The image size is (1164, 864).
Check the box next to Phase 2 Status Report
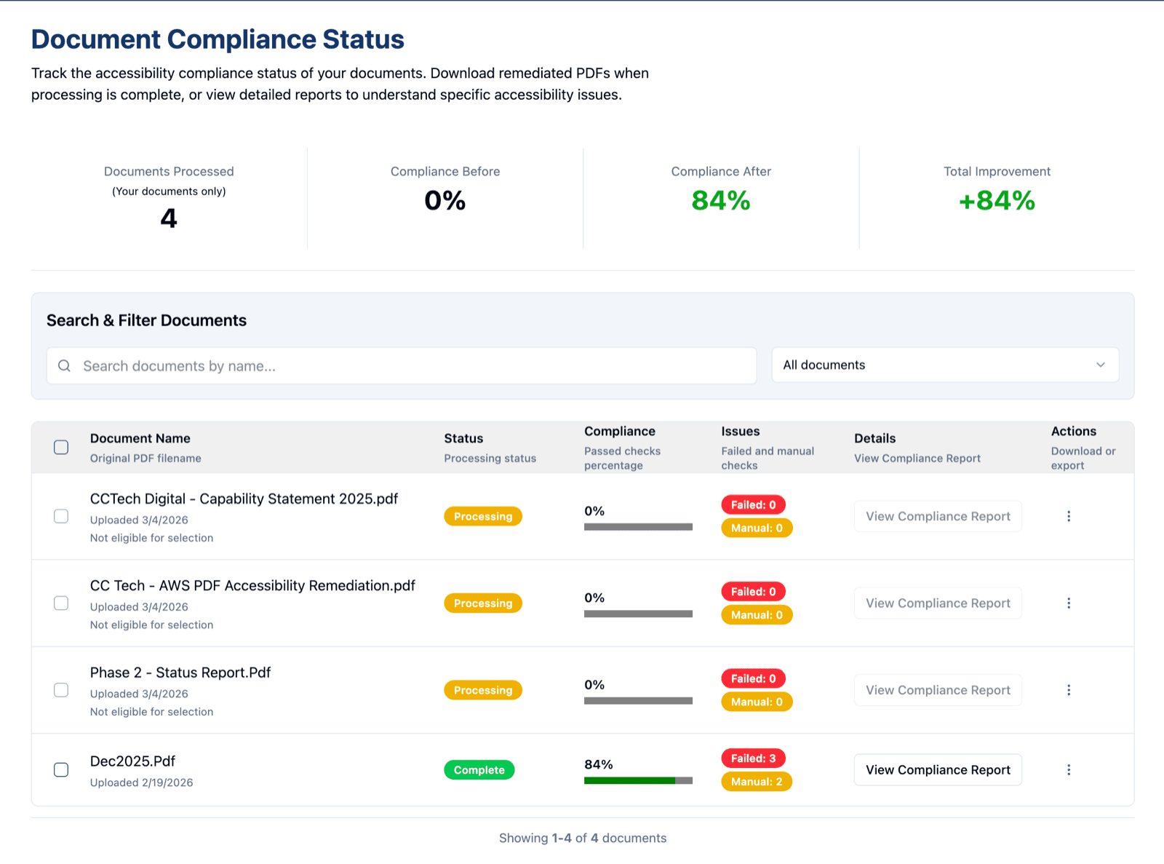tap(60, 690)
